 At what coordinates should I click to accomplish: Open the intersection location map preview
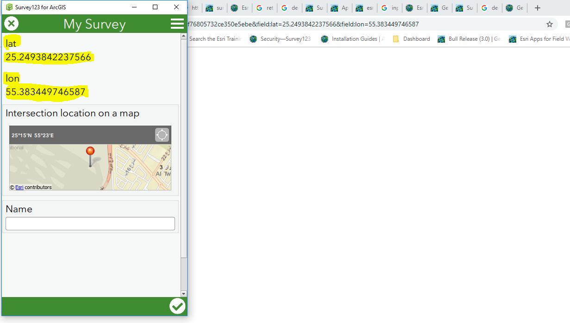[90, 167]
